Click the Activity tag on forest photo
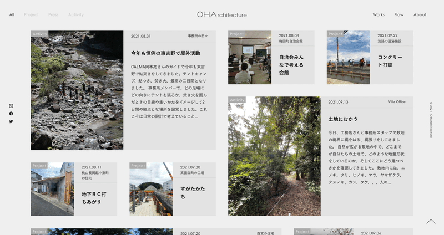This screenshot has width=444, height=235. coord(237,100)
